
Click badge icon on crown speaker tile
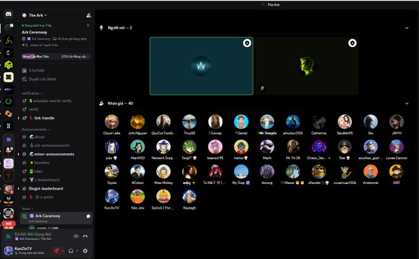(x=247, y=43)
